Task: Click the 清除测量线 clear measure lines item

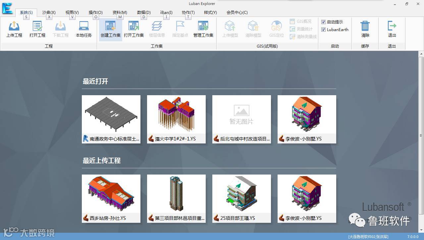Action: click(x=303, y=37)
